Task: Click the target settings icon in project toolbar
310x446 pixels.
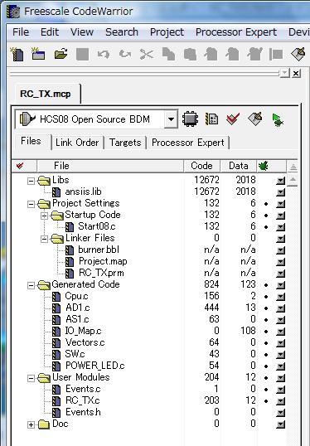Action: (x=211, y=119)
